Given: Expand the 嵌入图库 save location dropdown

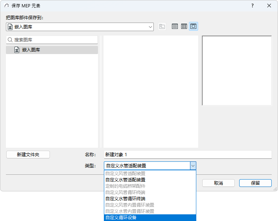Looking at the screenshot, I should [x=80, y=27].
